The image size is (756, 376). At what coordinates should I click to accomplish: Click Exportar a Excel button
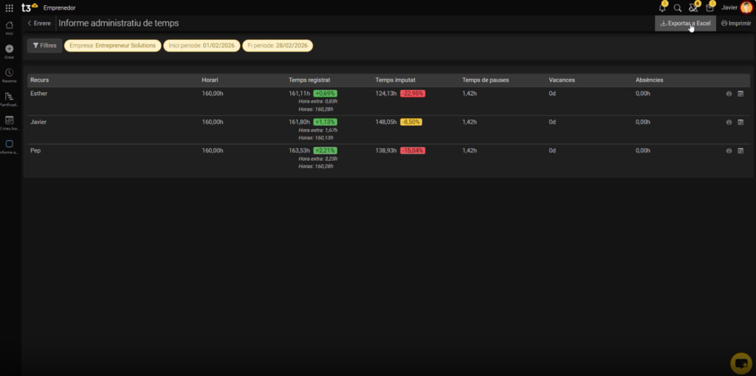click(685, 24)
